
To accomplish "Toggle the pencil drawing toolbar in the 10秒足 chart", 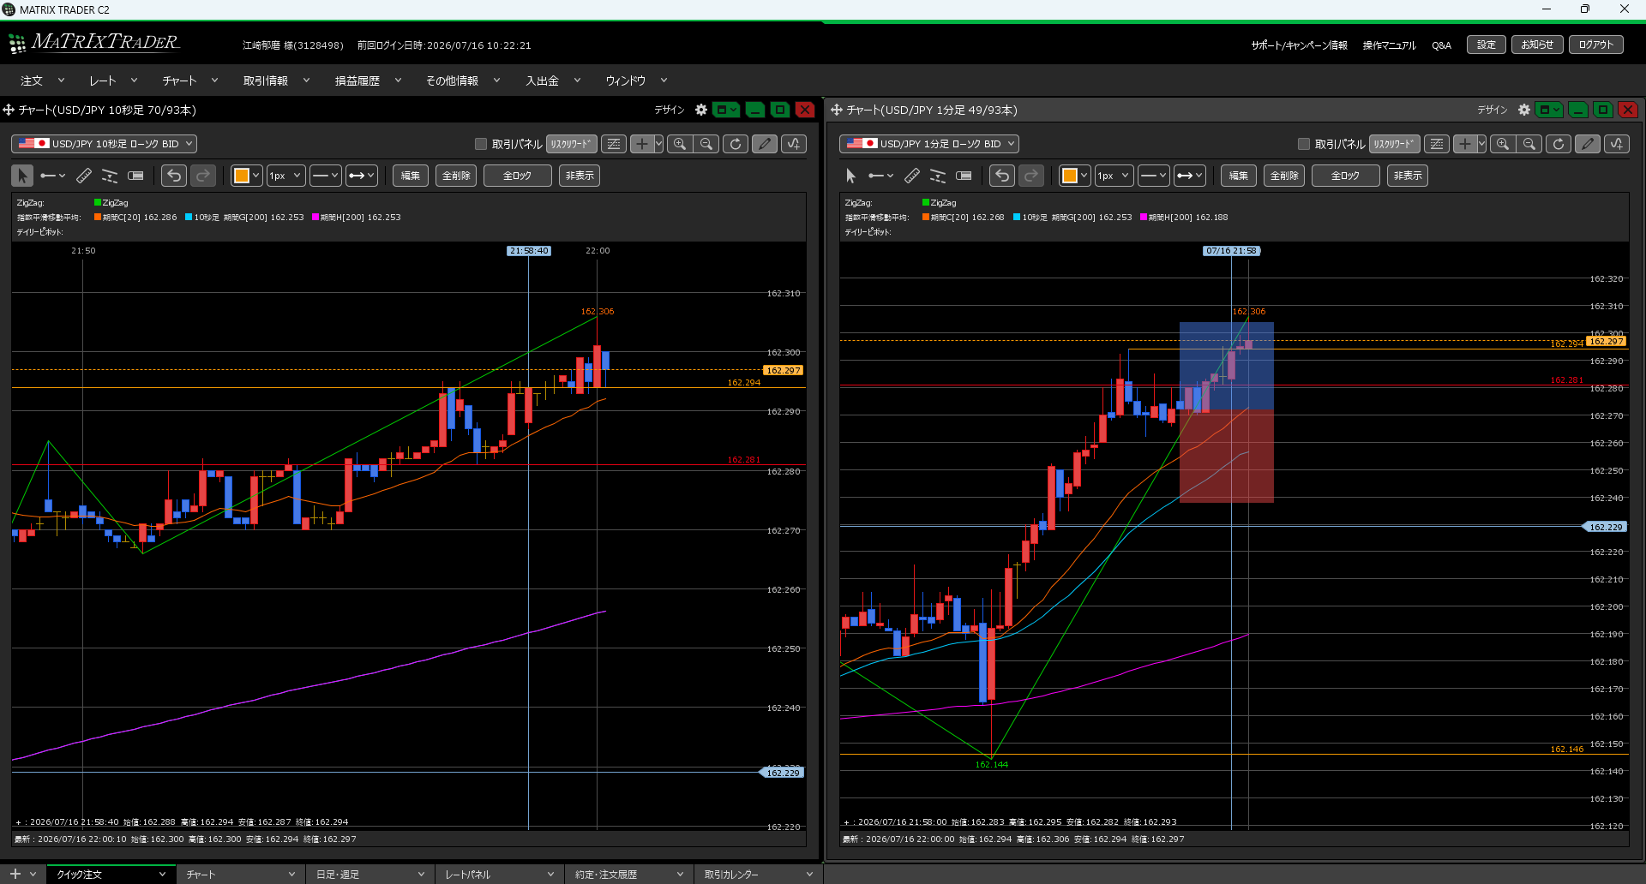I will (x=765, y=144).
